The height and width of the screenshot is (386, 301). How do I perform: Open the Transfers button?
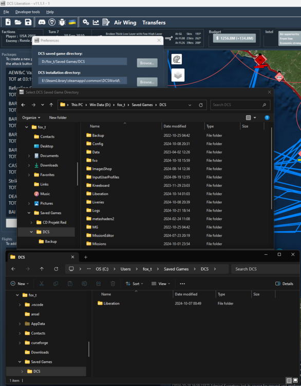[x=154, y=23]
